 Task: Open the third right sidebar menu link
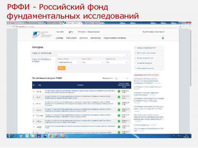click(145, 58)
